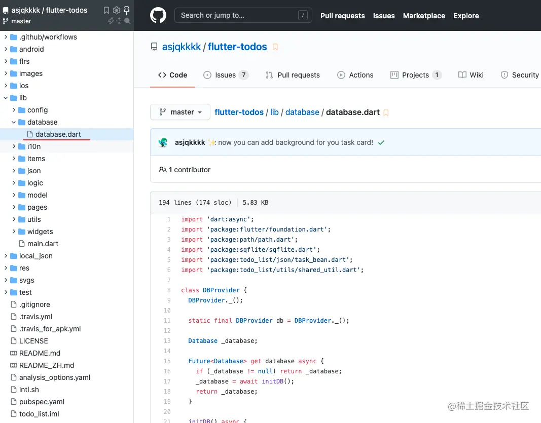541x423 pixels.
Task: Expand the android folder chevron
Action: [6, 49]
